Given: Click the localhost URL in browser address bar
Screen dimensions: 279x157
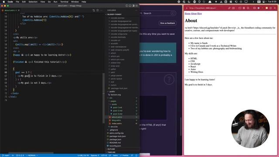Looking at the screenshot, I should [203, 8].
